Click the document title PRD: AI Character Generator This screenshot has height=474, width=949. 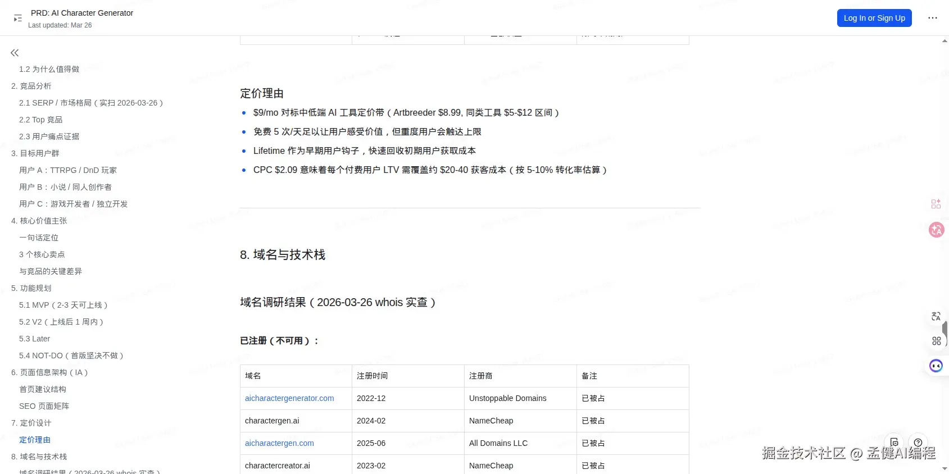[x=82, y=13]
